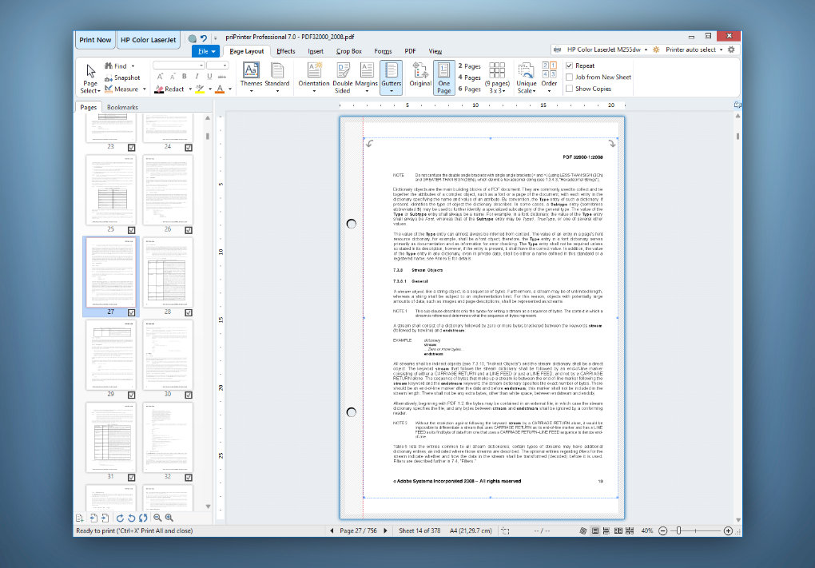815x568 pixels.
Task: Enable Job from New Sheet
Action: [569, 77]
